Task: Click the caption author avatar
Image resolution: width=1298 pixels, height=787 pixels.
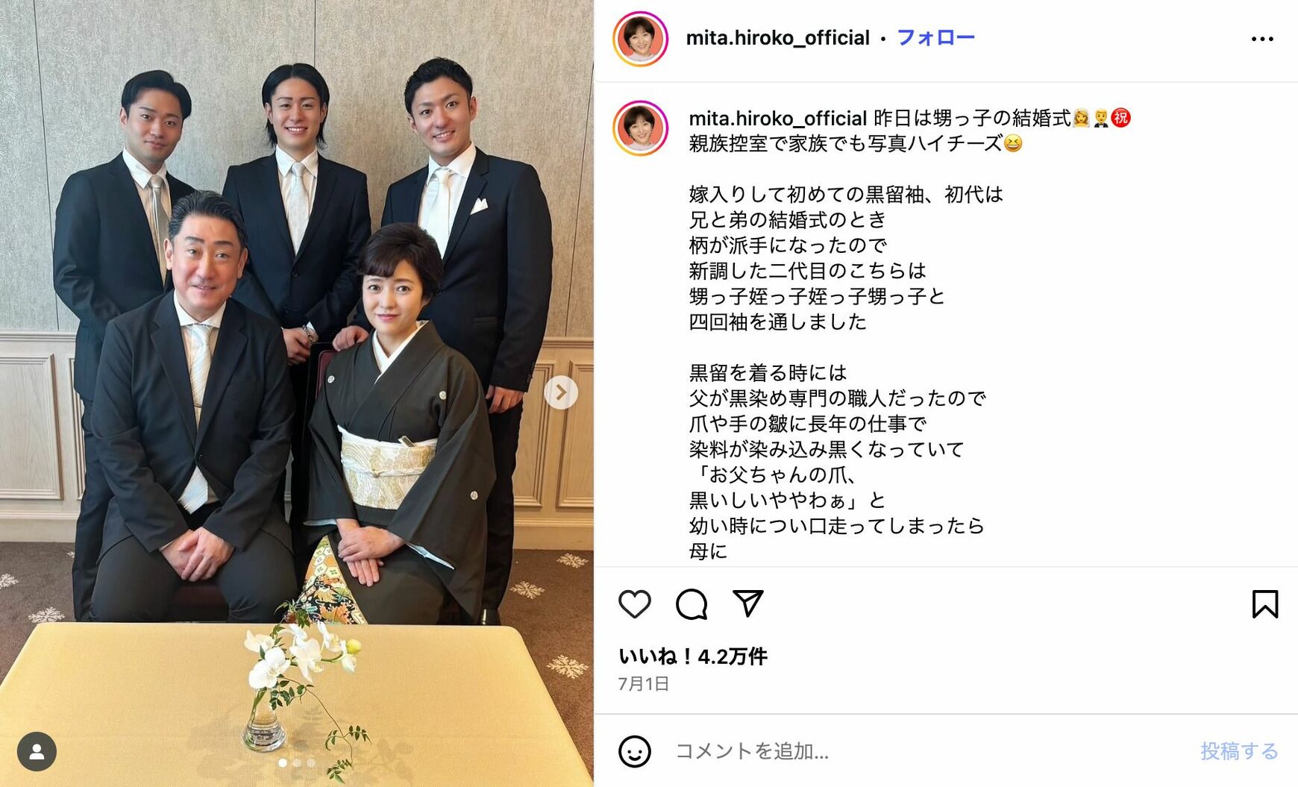Action: point(640,128)
